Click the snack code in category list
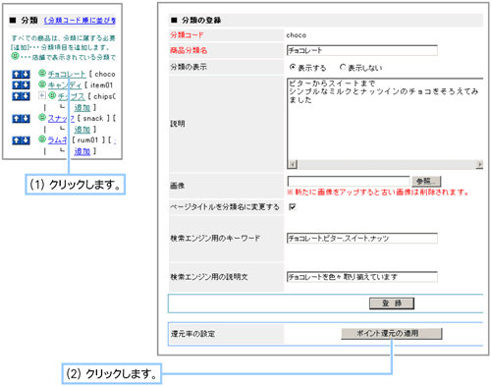This screenshot has width=491, height=387. tap(93, 118)
